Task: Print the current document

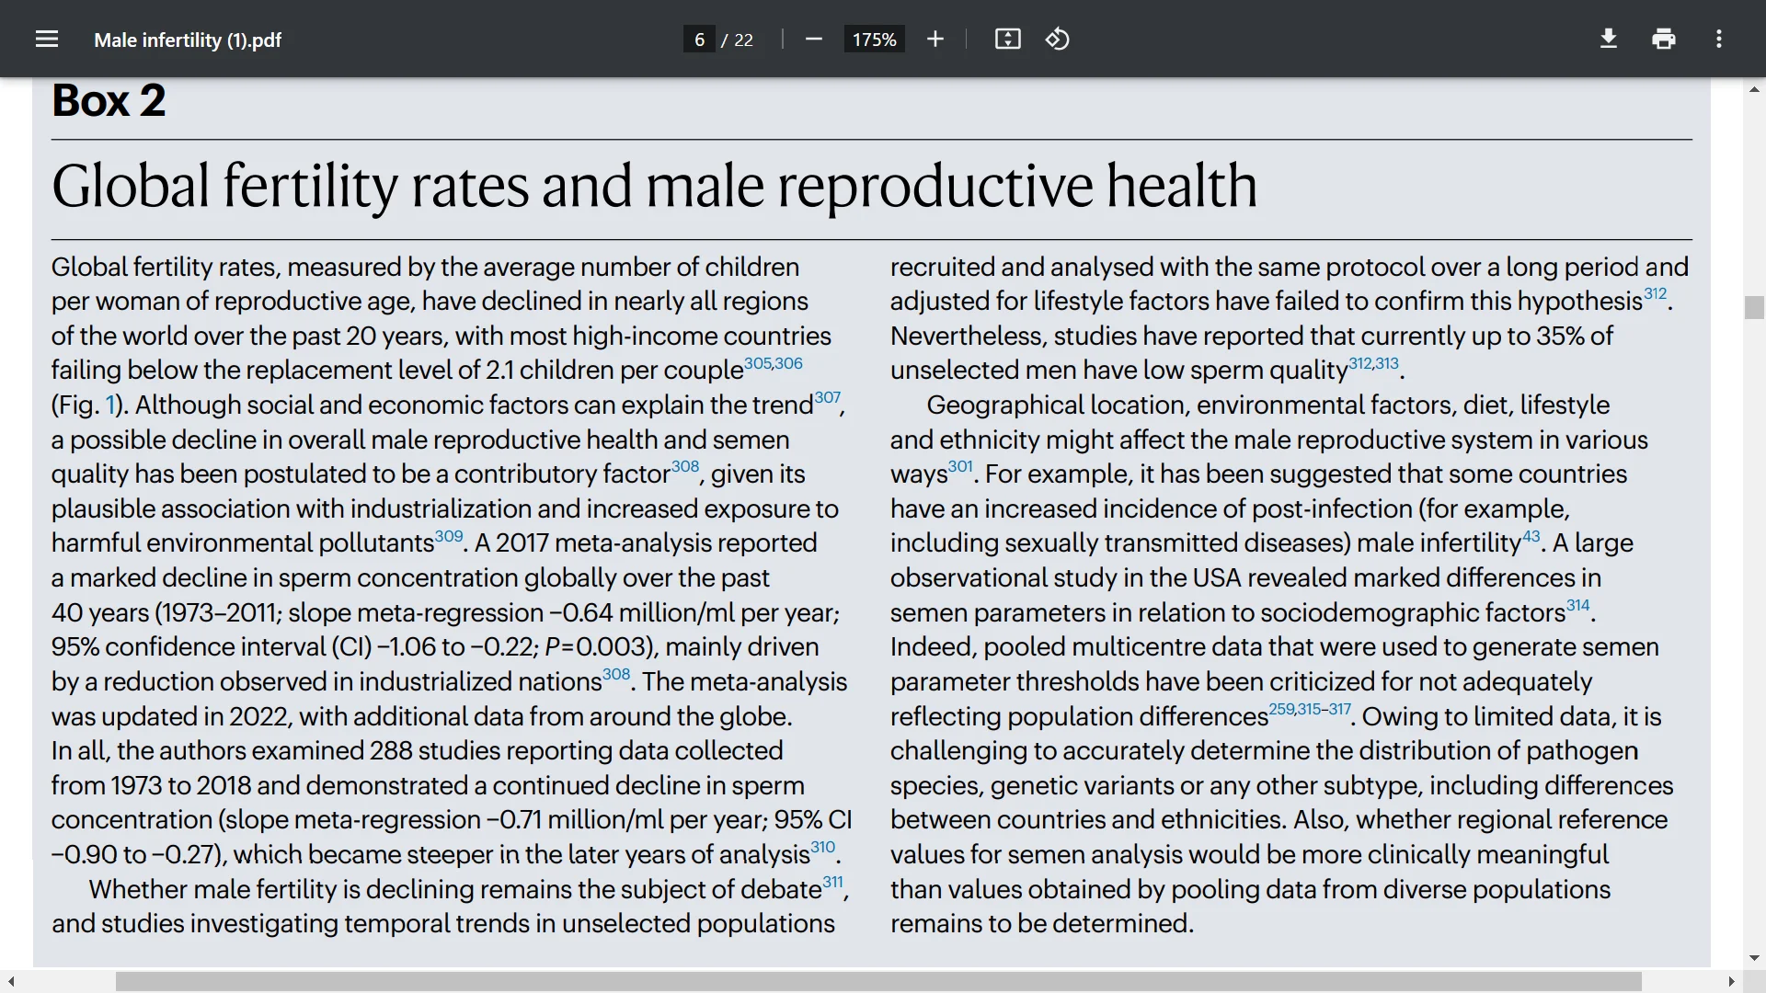Action: click(1663, 39)
